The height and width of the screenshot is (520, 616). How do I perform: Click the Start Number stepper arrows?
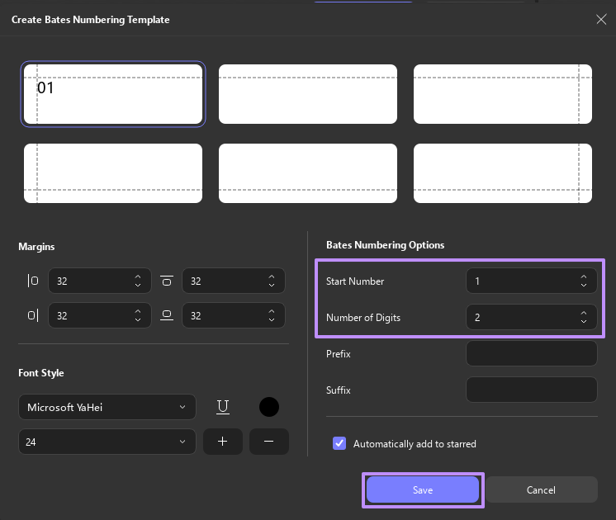(x=584, y=281)
